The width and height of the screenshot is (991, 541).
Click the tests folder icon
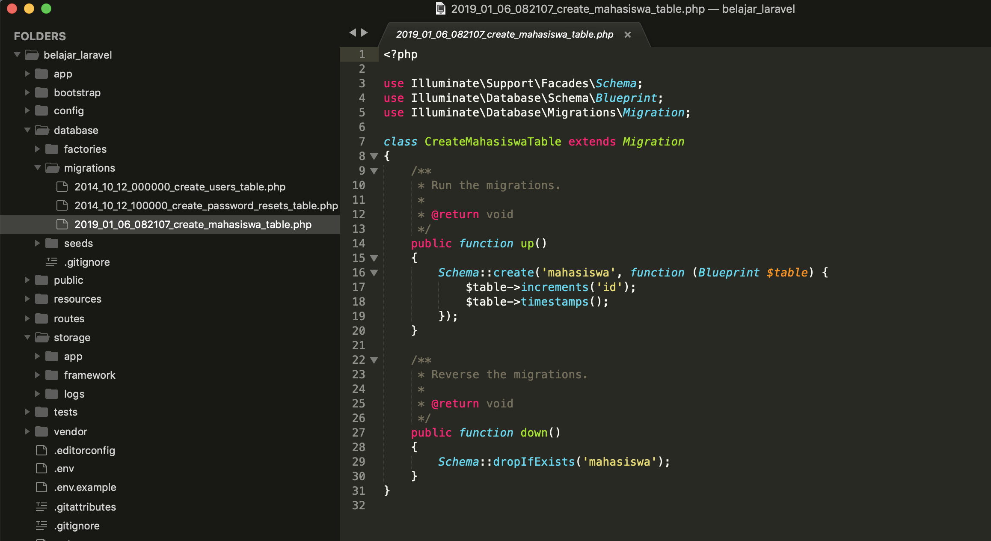coord(42,412)
